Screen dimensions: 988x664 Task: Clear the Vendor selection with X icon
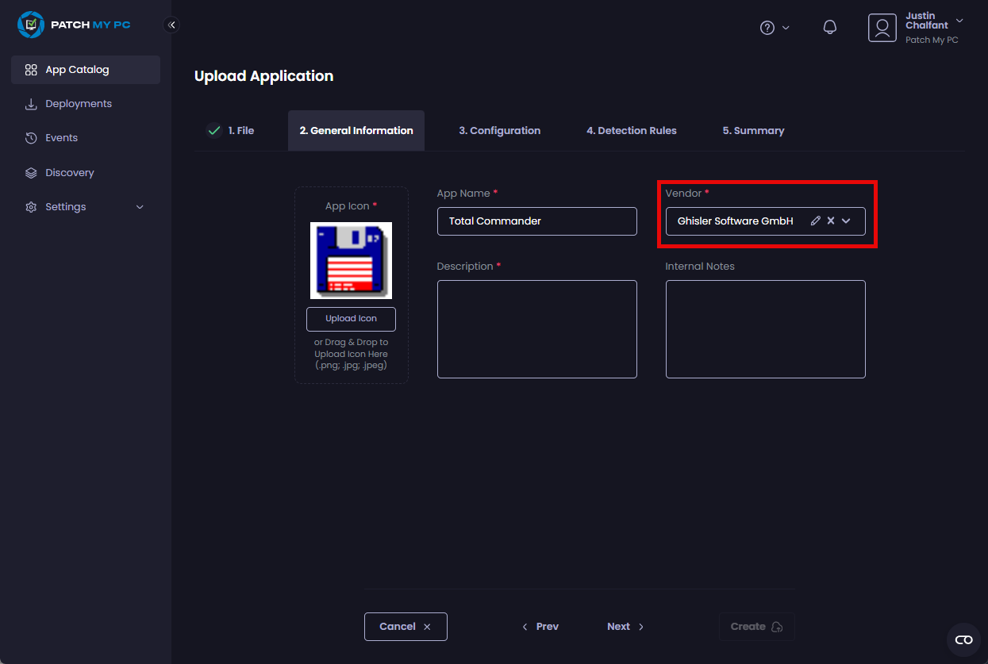(831, 221)
